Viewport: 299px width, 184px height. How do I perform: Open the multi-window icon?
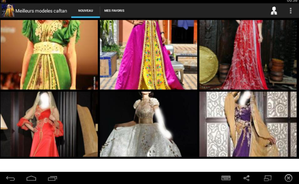(267, 177)
